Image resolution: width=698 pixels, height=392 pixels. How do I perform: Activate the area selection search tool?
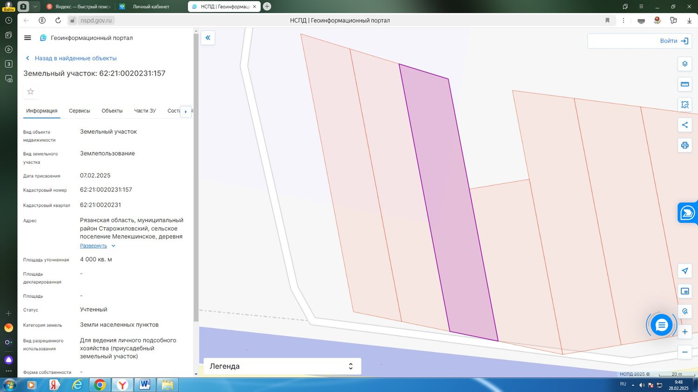685,105
